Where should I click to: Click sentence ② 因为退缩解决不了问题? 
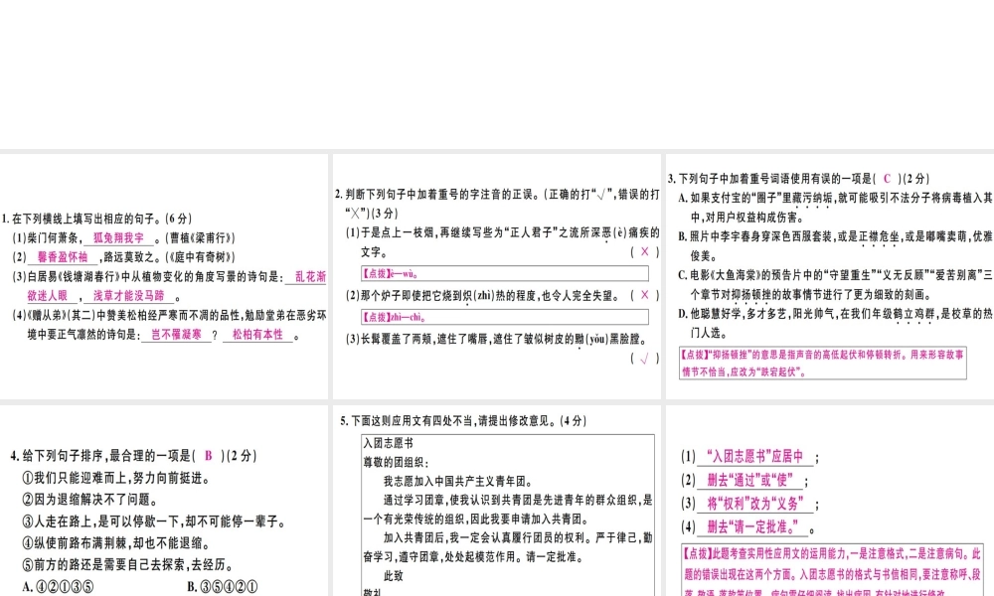pos(90,500)
